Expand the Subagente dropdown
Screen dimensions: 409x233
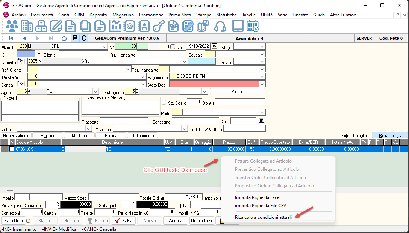(x=204, y=91)
